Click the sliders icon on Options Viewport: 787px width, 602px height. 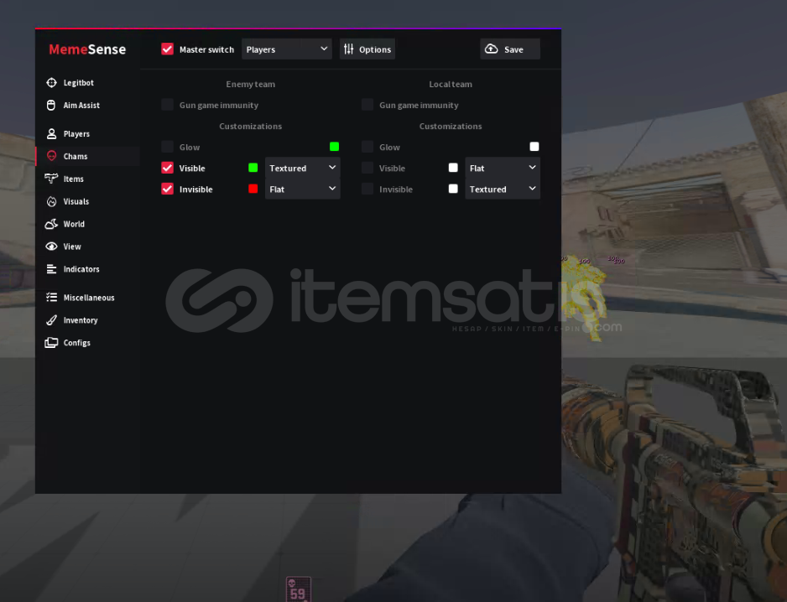[x=349, y=49]
